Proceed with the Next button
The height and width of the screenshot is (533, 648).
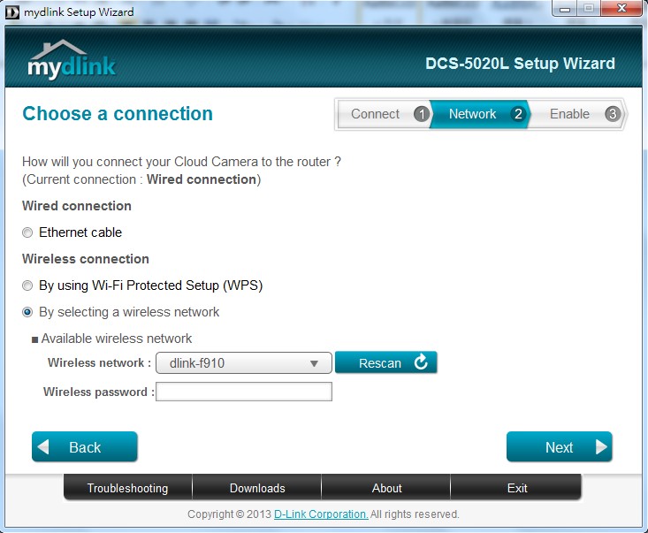[x=560, y=447]
